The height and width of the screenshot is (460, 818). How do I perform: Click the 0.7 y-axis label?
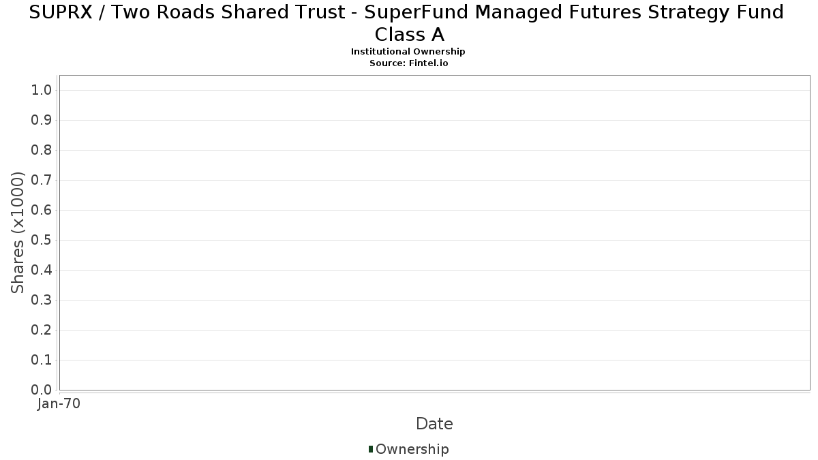(x=42, y=181)
